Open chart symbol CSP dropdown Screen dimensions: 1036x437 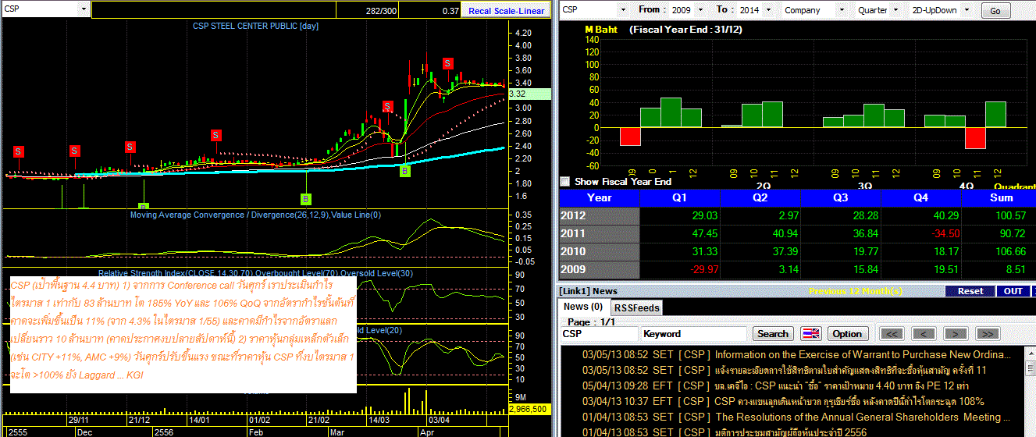click(x=84, y=9)
